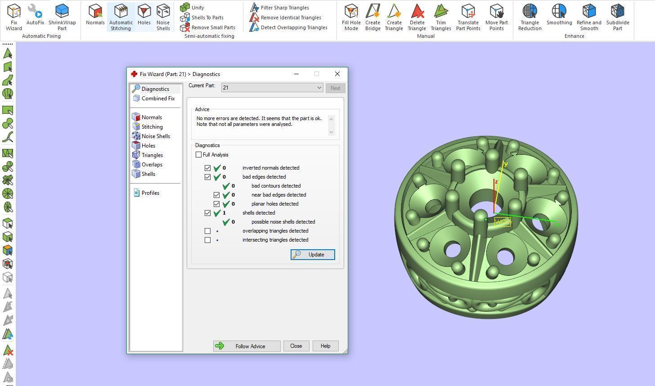655x386 pixels.
Task: Click the Follow Advice button
Action: 247,346
